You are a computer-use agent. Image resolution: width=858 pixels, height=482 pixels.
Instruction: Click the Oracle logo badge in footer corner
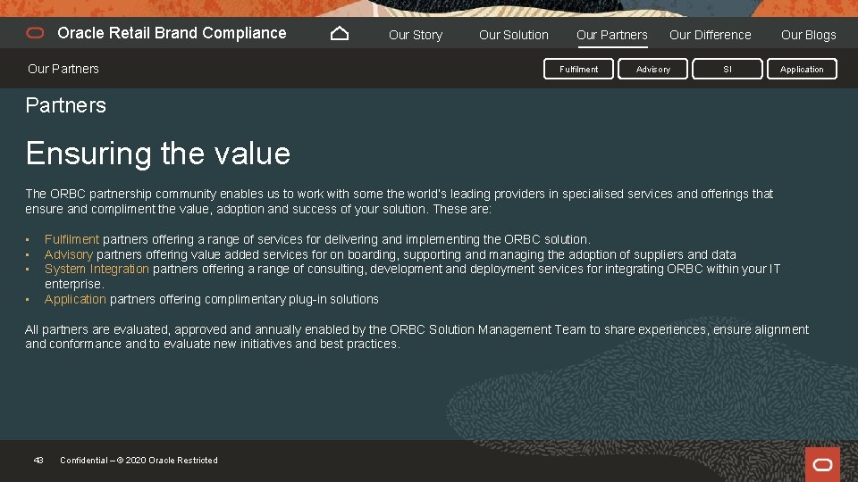pos(822,464)
